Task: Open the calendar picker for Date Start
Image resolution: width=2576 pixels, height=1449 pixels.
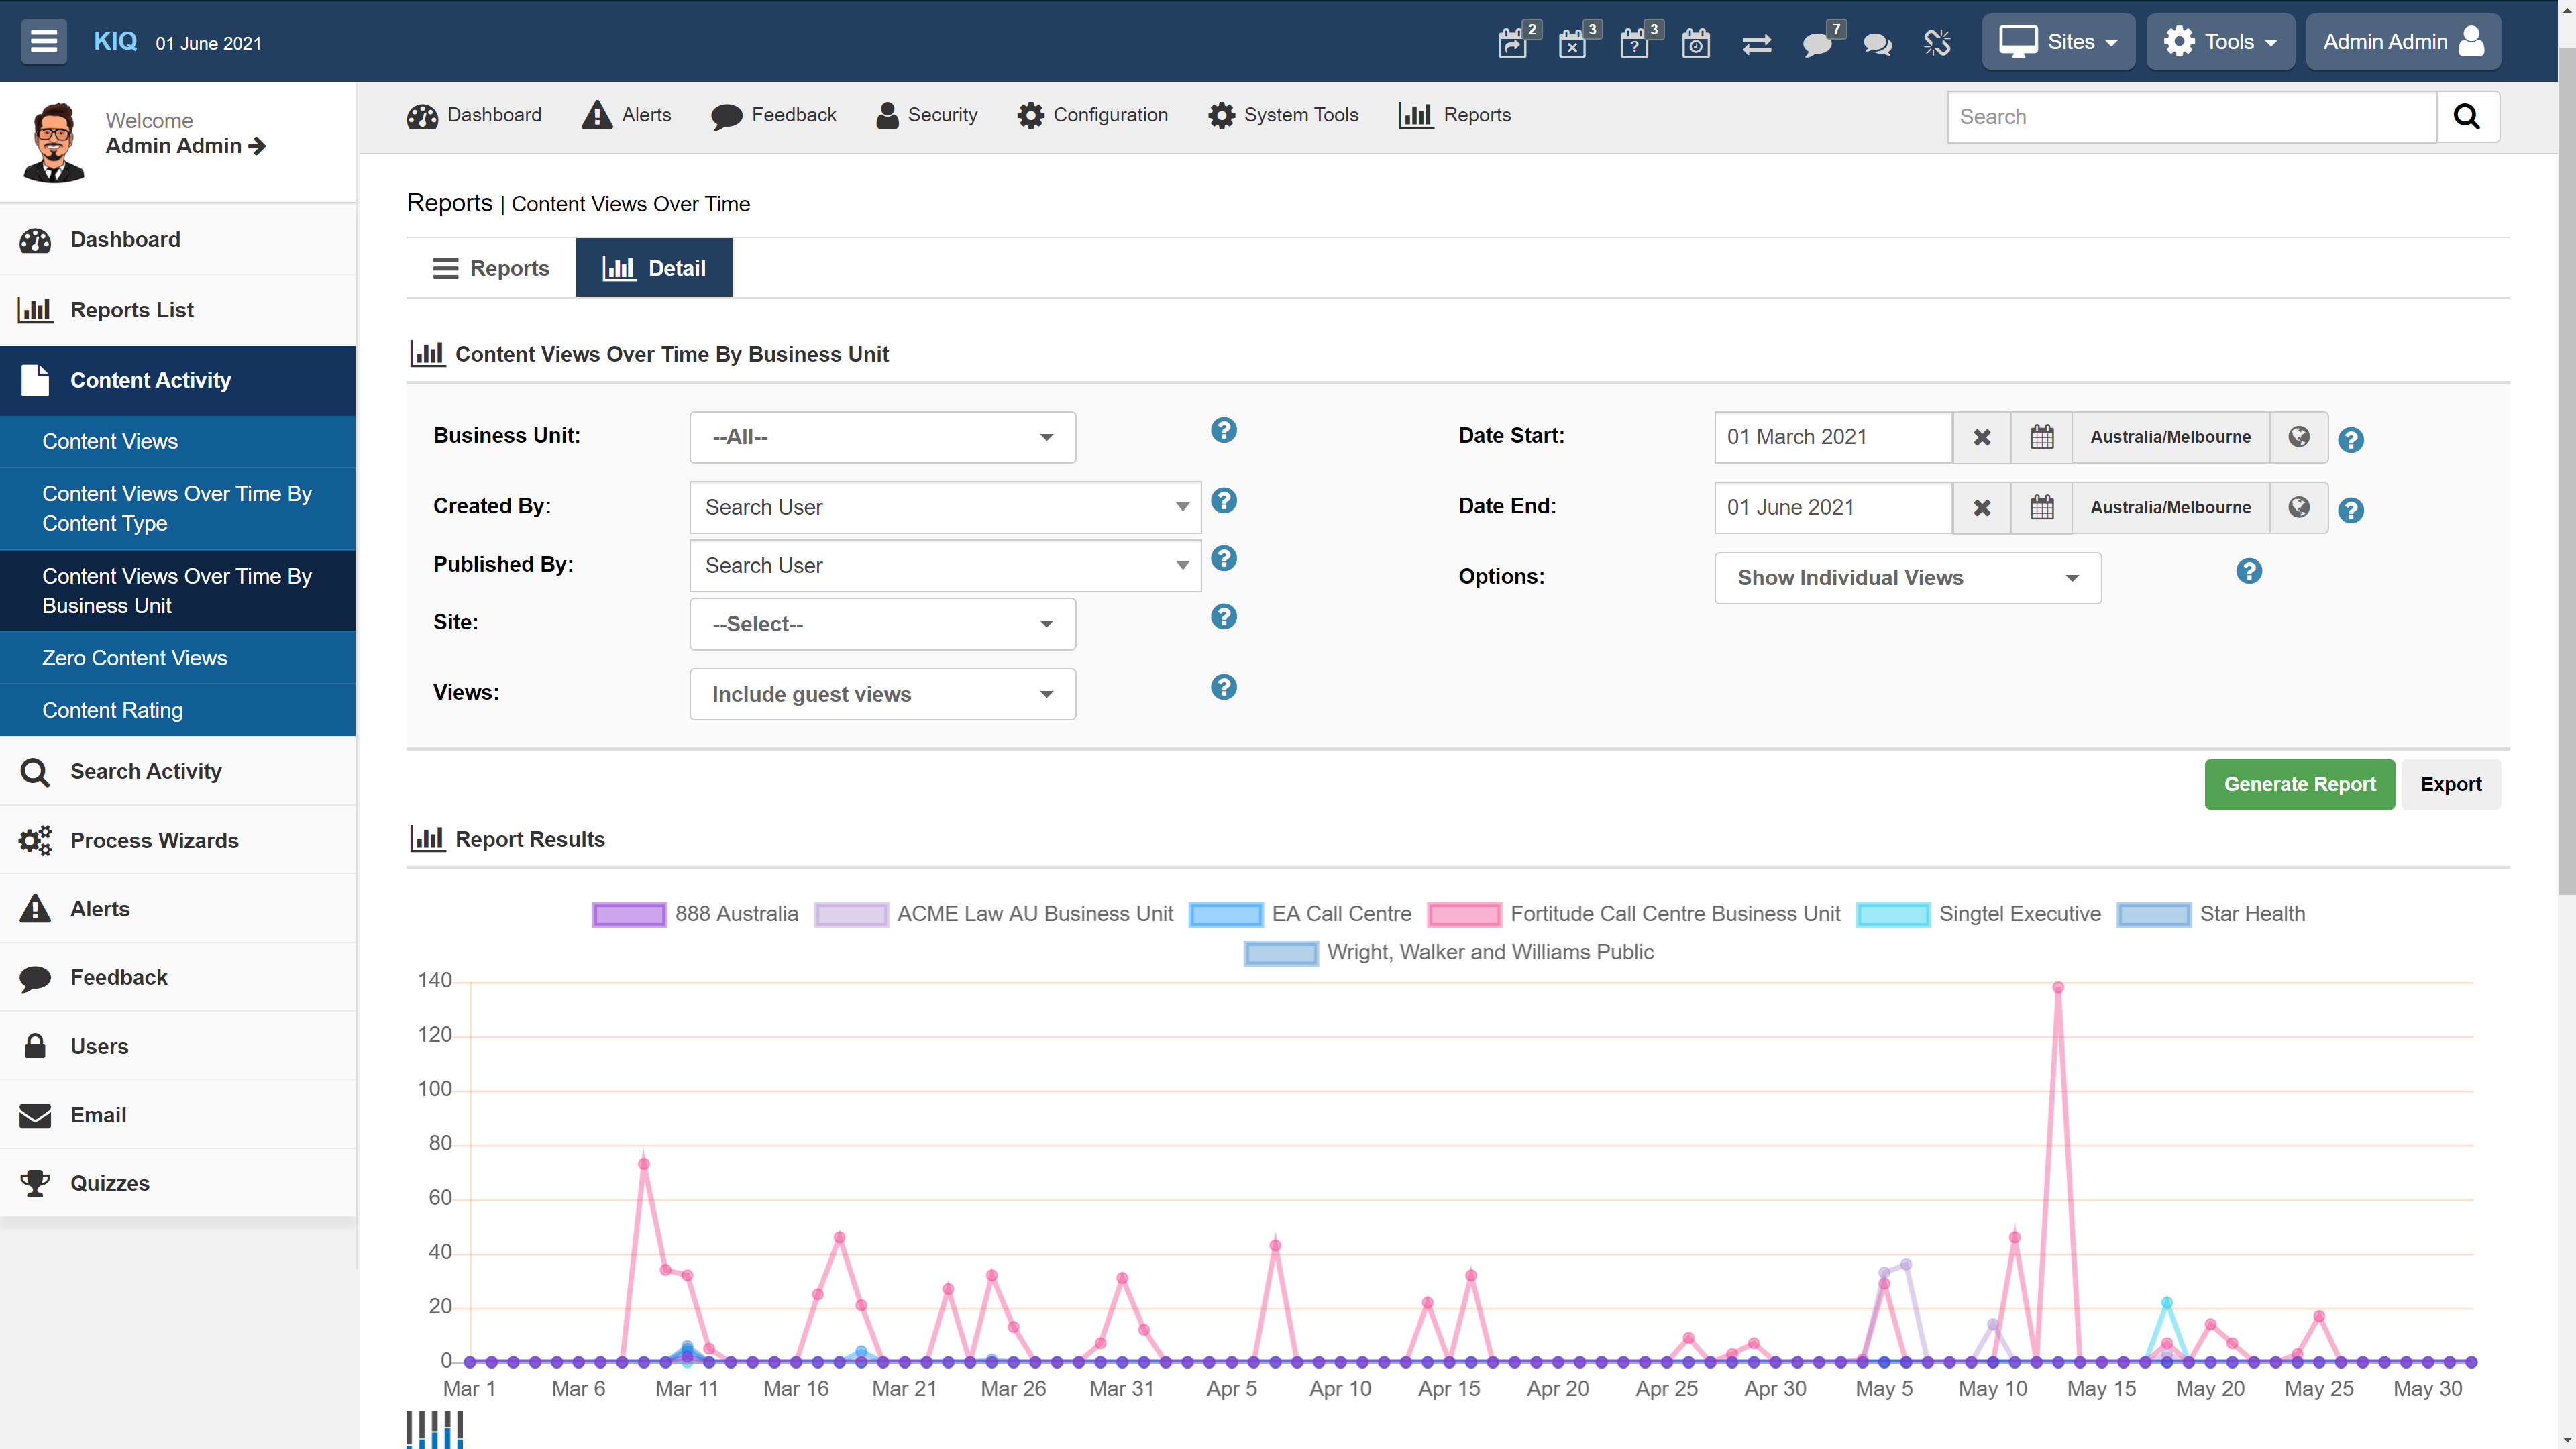Action: [x=2041, y=437]
